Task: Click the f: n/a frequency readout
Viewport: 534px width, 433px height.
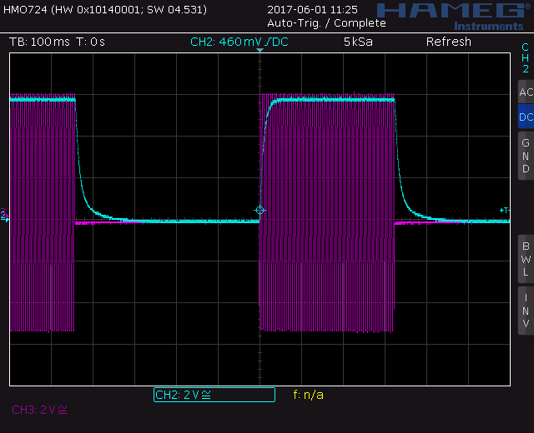Action: (x=308, y=395)
